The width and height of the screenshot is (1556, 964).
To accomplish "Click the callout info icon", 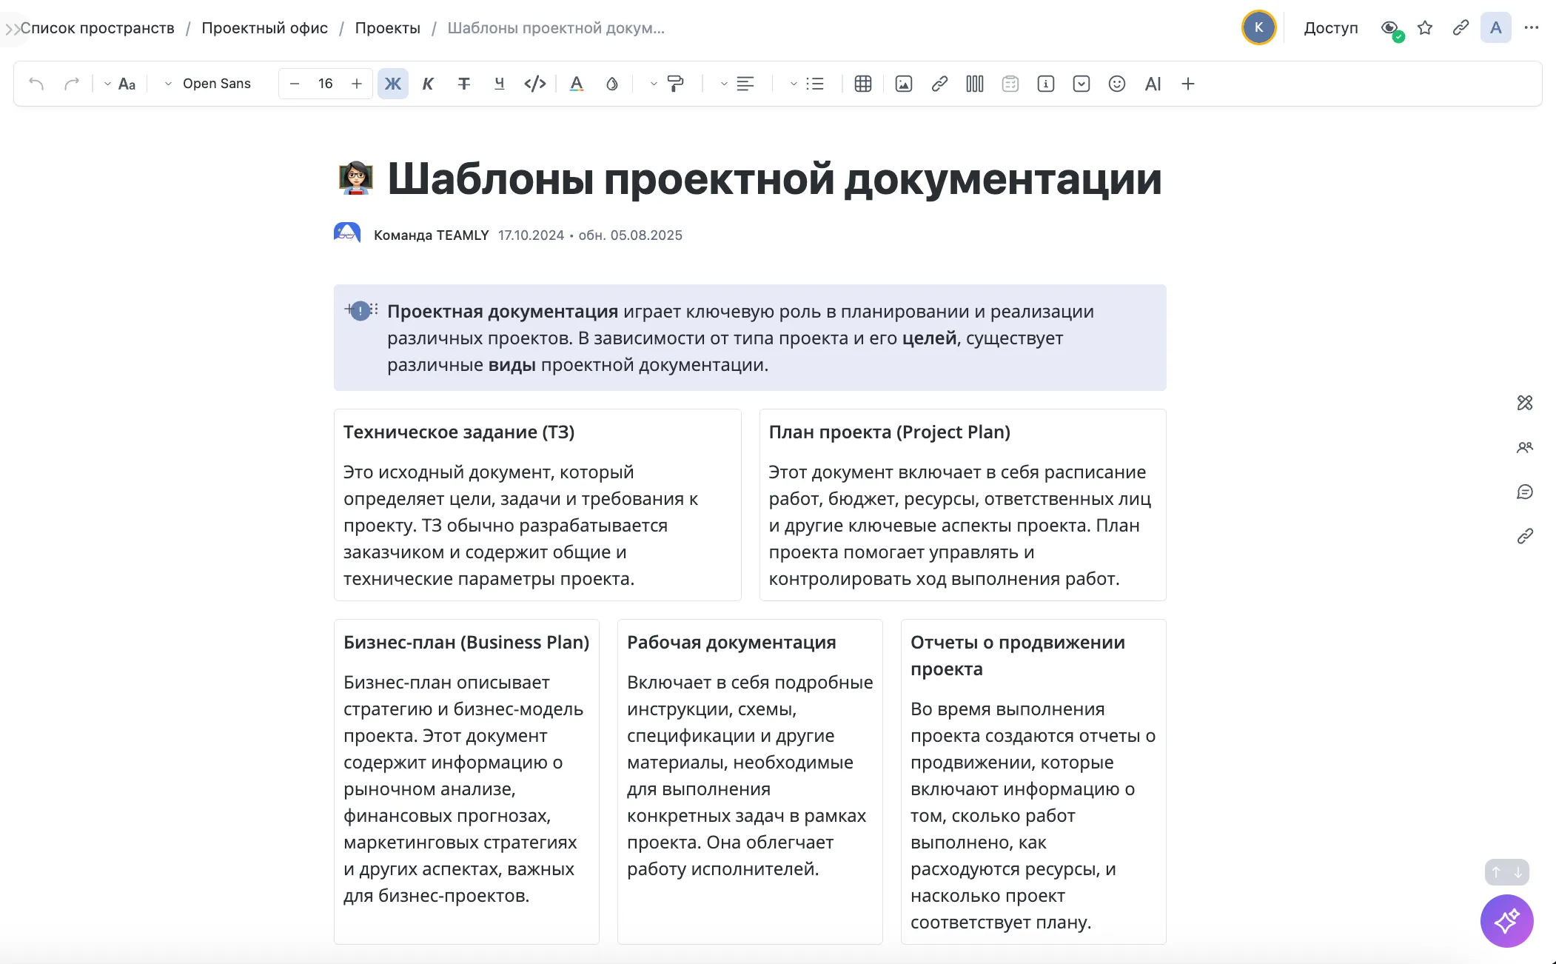I will click(x=361, y=311).
